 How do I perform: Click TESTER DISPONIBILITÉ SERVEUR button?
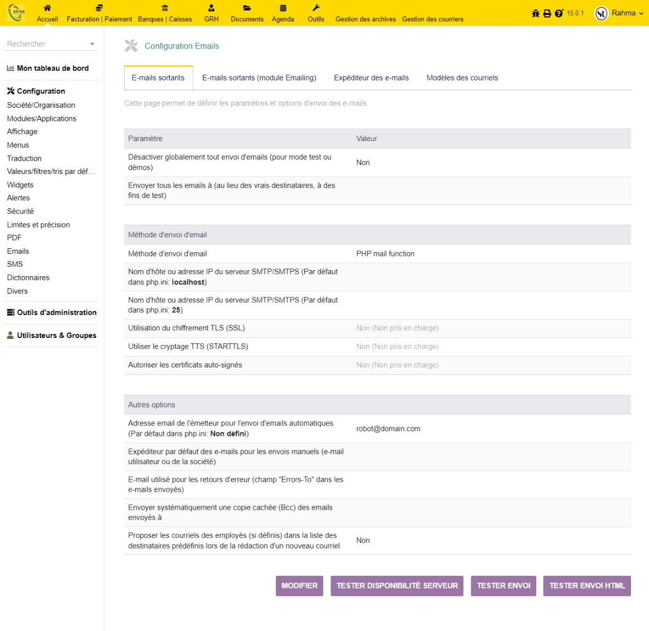[x=397, y=586]
